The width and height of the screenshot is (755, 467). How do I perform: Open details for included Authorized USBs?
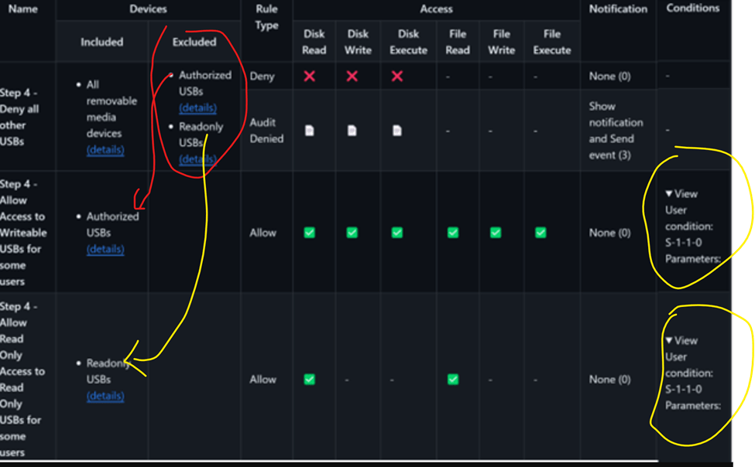(105, 249)
